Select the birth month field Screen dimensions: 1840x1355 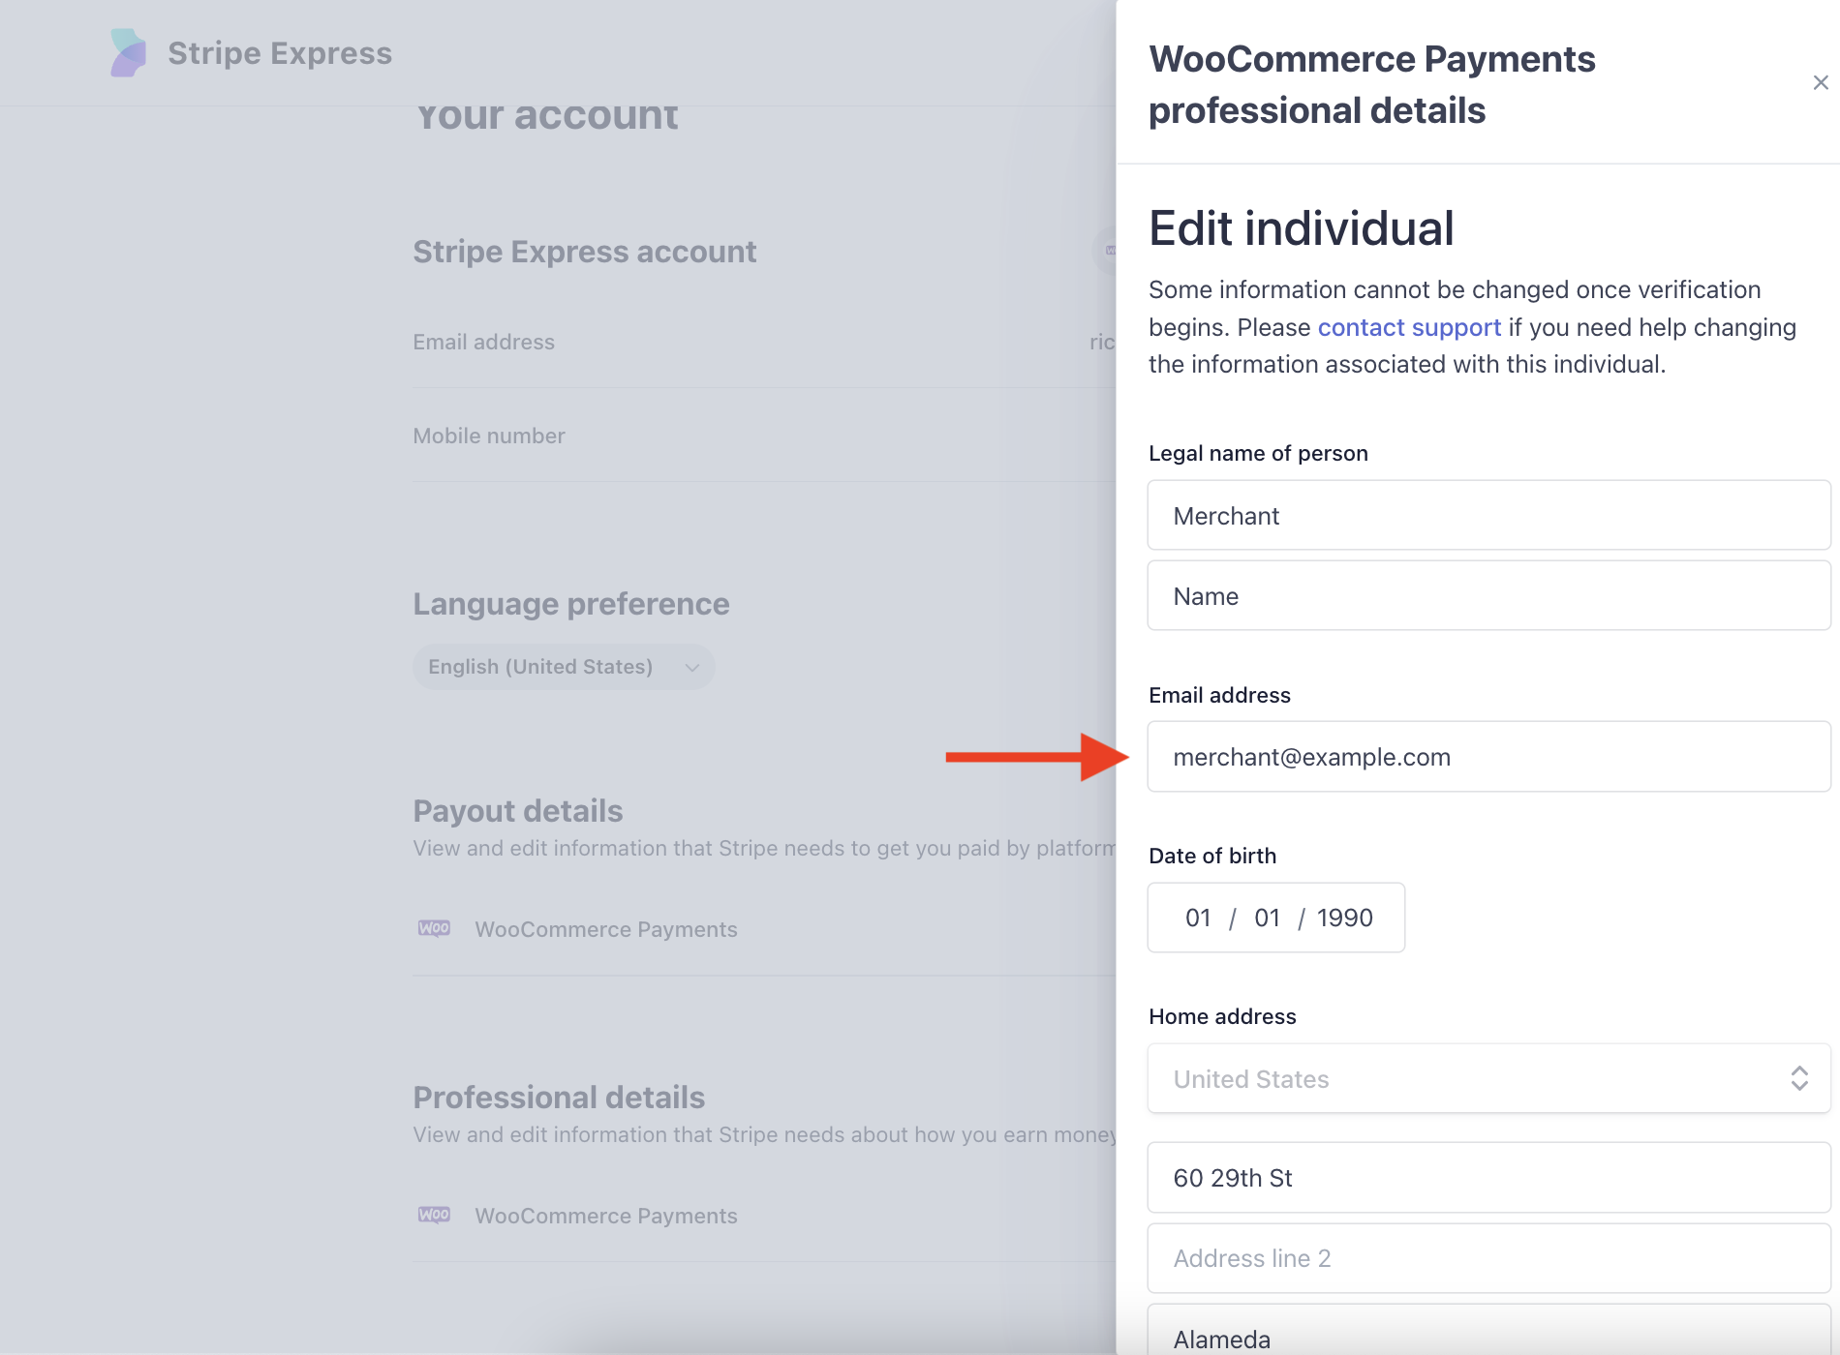tap(1198, 918)
